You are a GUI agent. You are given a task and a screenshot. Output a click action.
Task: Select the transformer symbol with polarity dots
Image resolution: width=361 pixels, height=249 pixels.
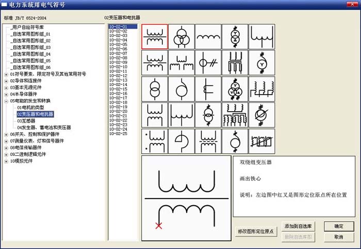click(x=154, y=142)
